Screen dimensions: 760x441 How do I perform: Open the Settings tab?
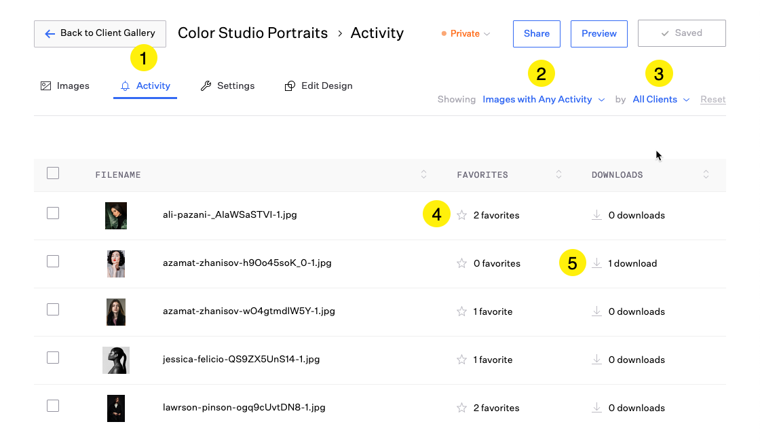(228, 86)
